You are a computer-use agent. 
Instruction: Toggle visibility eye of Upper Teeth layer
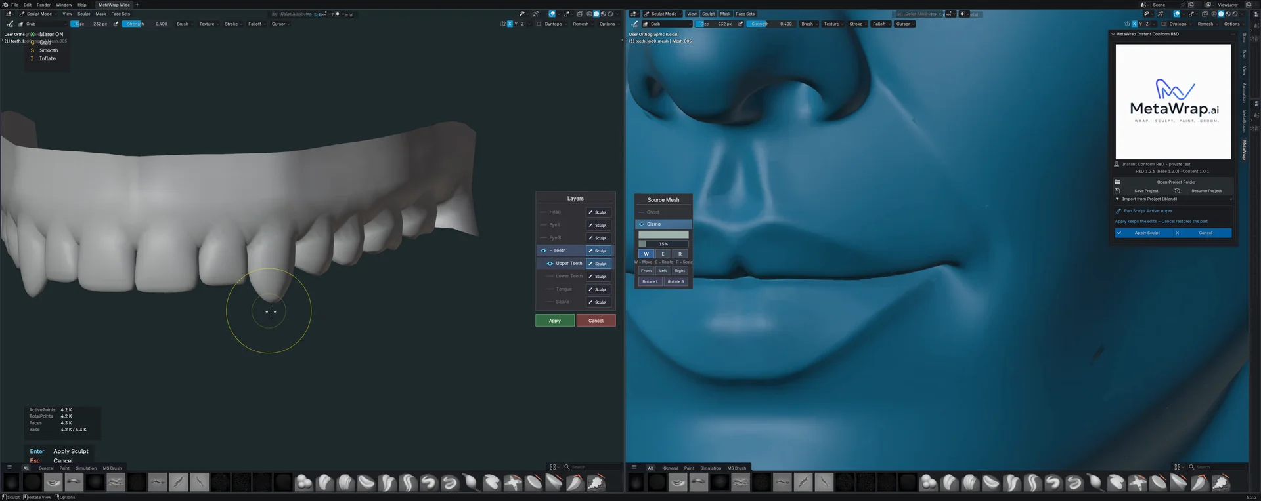tap(550, 264)
